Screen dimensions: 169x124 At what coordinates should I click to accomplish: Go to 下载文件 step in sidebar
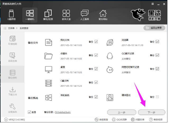coord(13,91)
